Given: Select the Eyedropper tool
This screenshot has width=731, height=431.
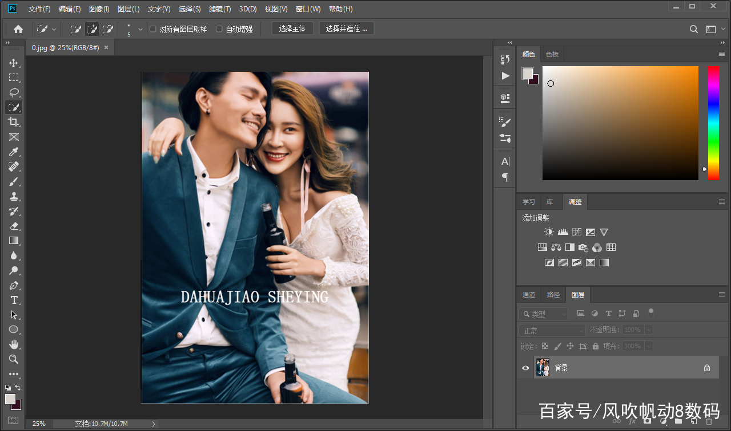Looking at the screenshot, I should click(x=13, y=152).
